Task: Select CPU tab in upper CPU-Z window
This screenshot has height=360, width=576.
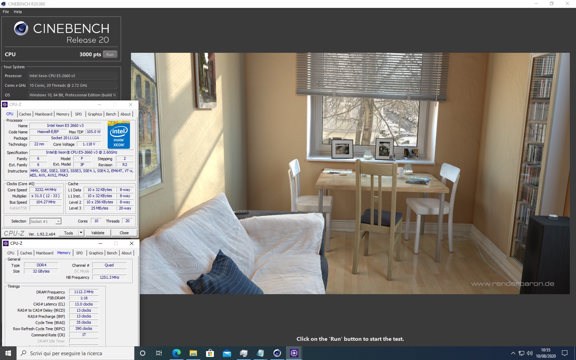Action: [10, 114]
